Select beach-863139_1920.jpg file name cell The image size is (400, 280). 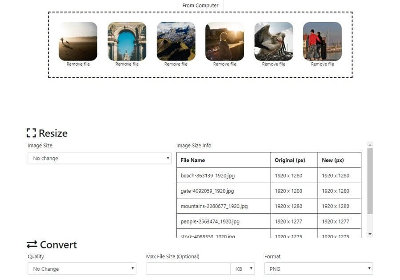[224, 176]
